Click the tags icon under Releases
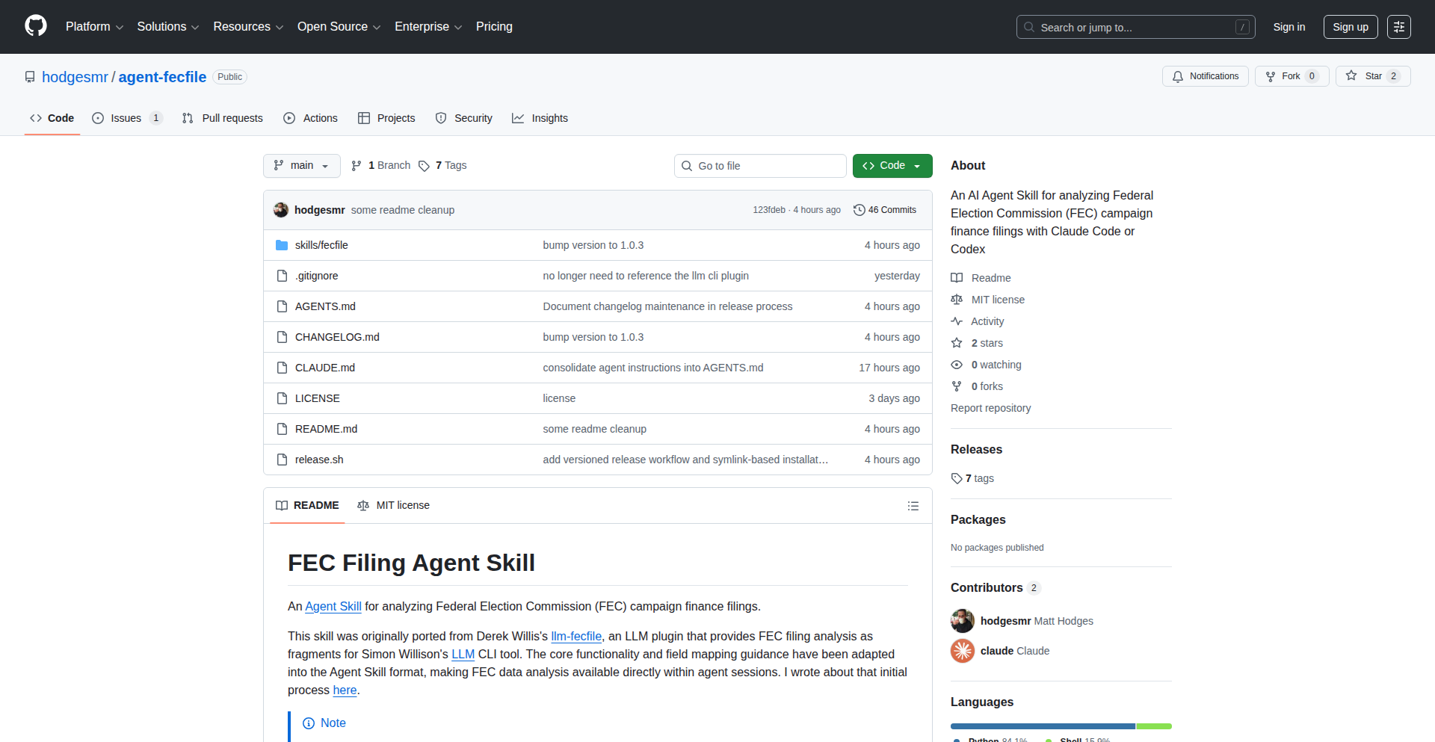 click(x=957, y=478)
